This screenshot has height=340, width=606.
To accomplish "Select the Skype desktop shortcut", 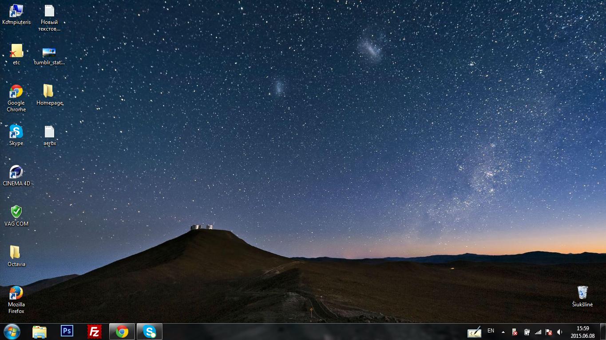I will pos(16,135).
